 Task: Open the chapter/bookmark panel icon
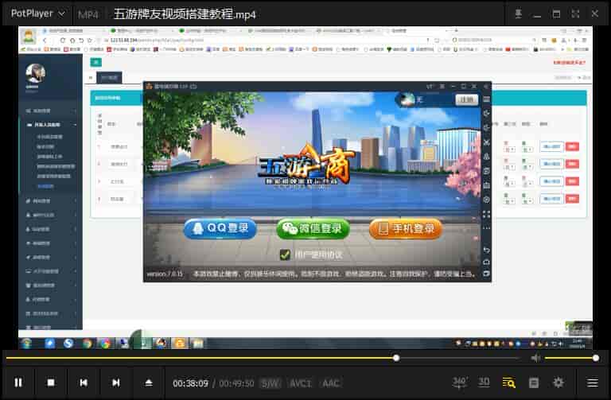(x=534, y=383)
